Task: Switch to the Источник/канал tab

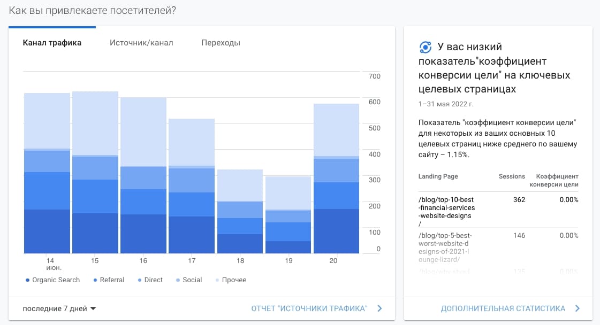Action: point(141,43)
